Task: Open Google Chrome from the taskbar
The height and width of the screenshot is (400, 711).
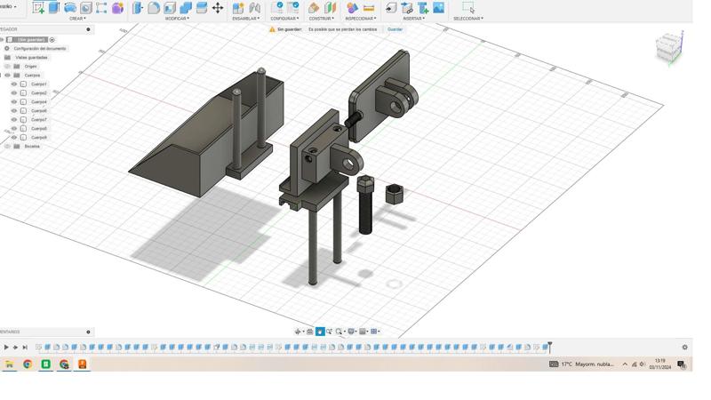Action: coord(28,364)
